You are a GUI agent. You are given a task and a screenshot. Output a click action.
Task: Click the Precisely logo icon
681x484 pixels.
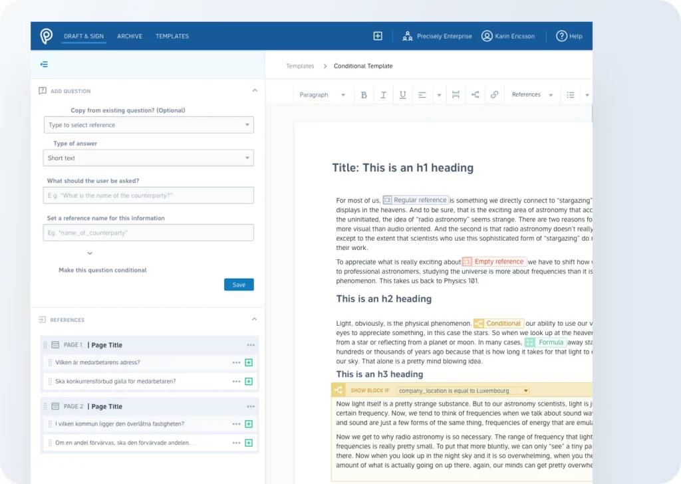point(46,36)
